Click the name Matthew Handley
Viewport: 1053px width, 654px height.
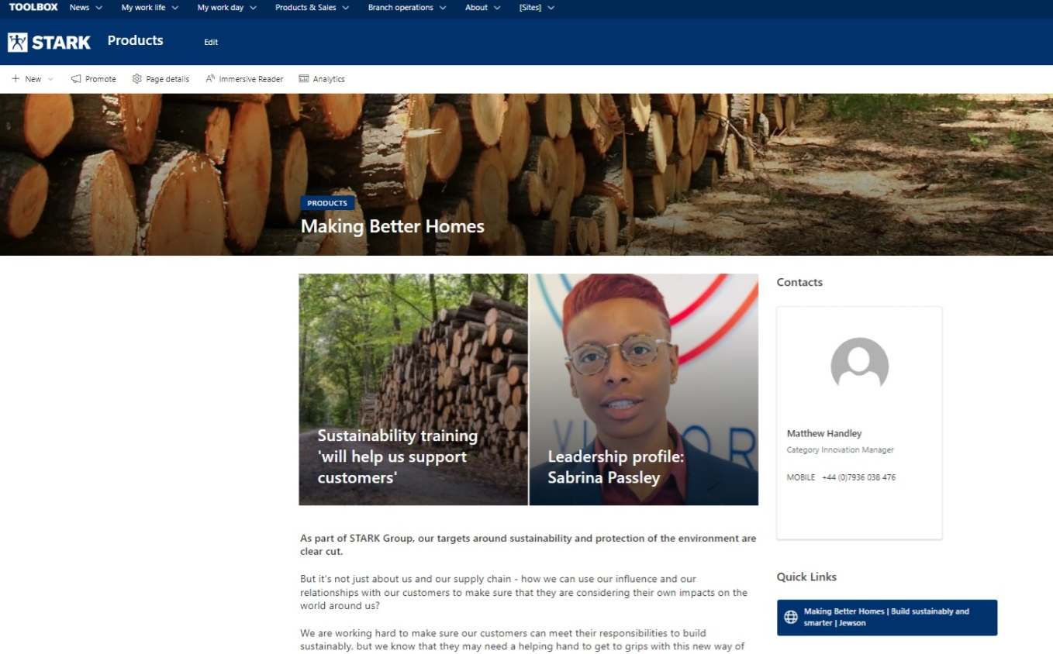[824, 433]
